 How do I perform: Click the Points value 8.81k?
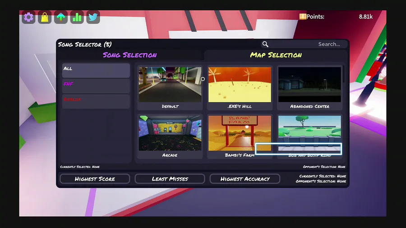pos(365,17)
